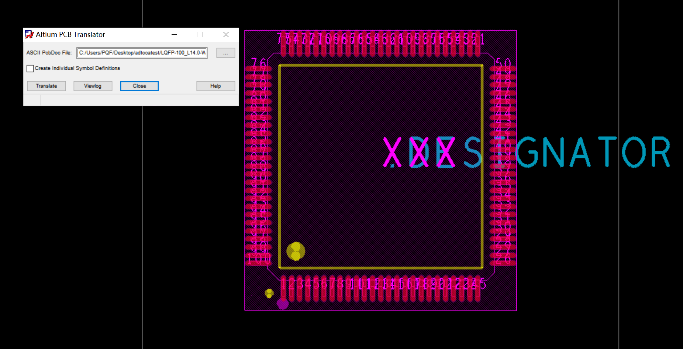This screenshot has width=683, height=349.
Task: Open the Viewlog button
Action: click(93, 86)
